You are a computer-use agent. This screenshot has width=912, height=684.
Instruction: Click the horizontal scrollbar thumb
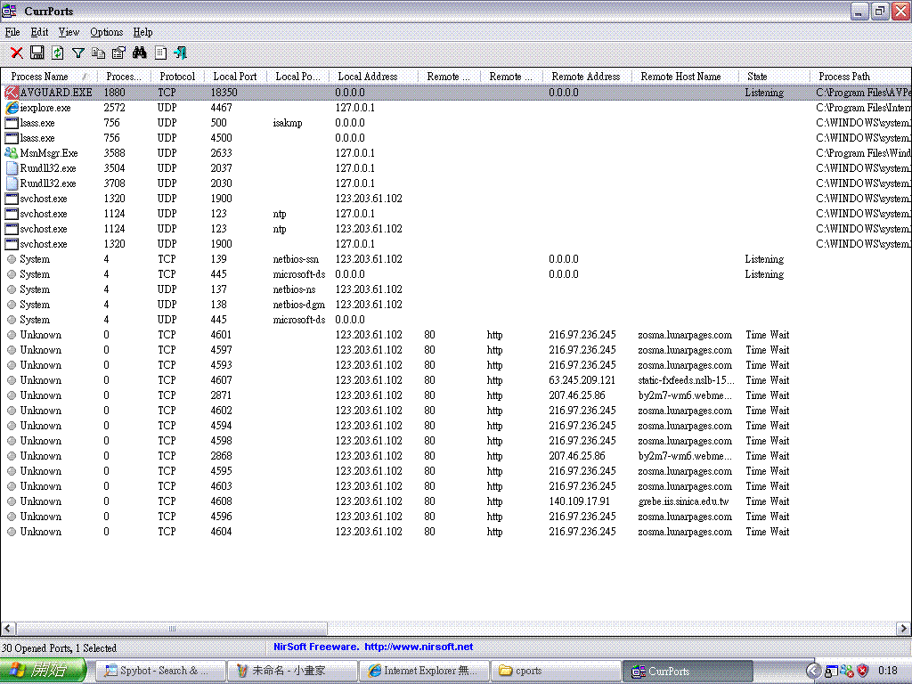(x=172, y=628)
